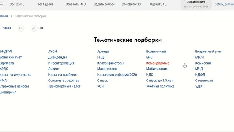This screenshot has height=132, width=234.
Task: Open the Мобилизация topic
Action: (157, 69)
